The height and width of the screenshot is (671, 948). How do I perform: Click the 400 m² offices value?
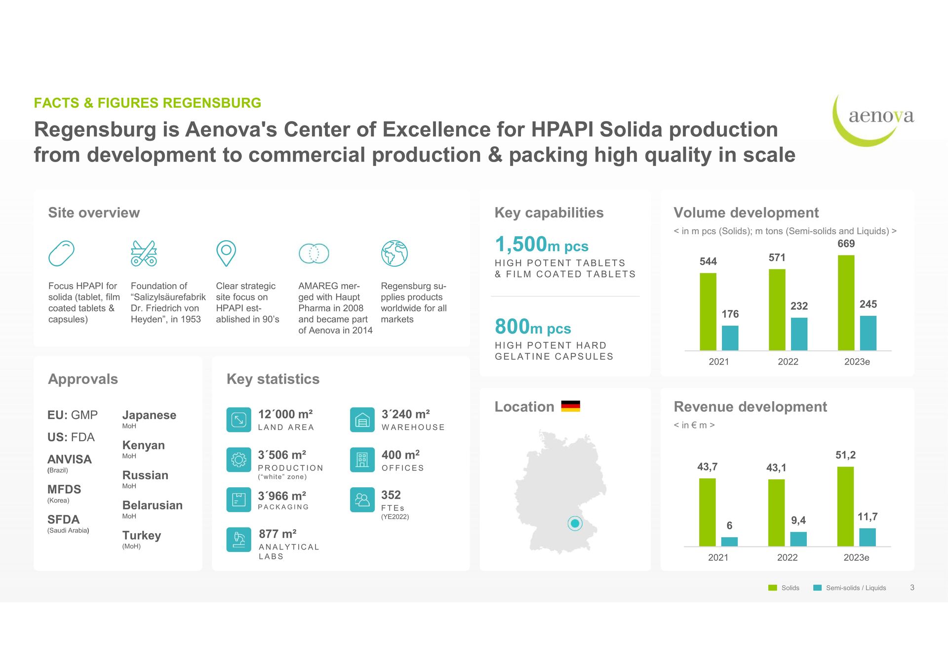400,455
